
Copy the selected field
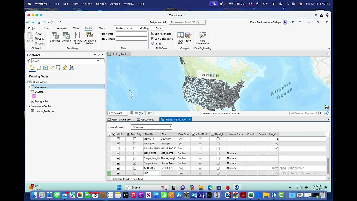pyautogui.click(x=39, y=39)
